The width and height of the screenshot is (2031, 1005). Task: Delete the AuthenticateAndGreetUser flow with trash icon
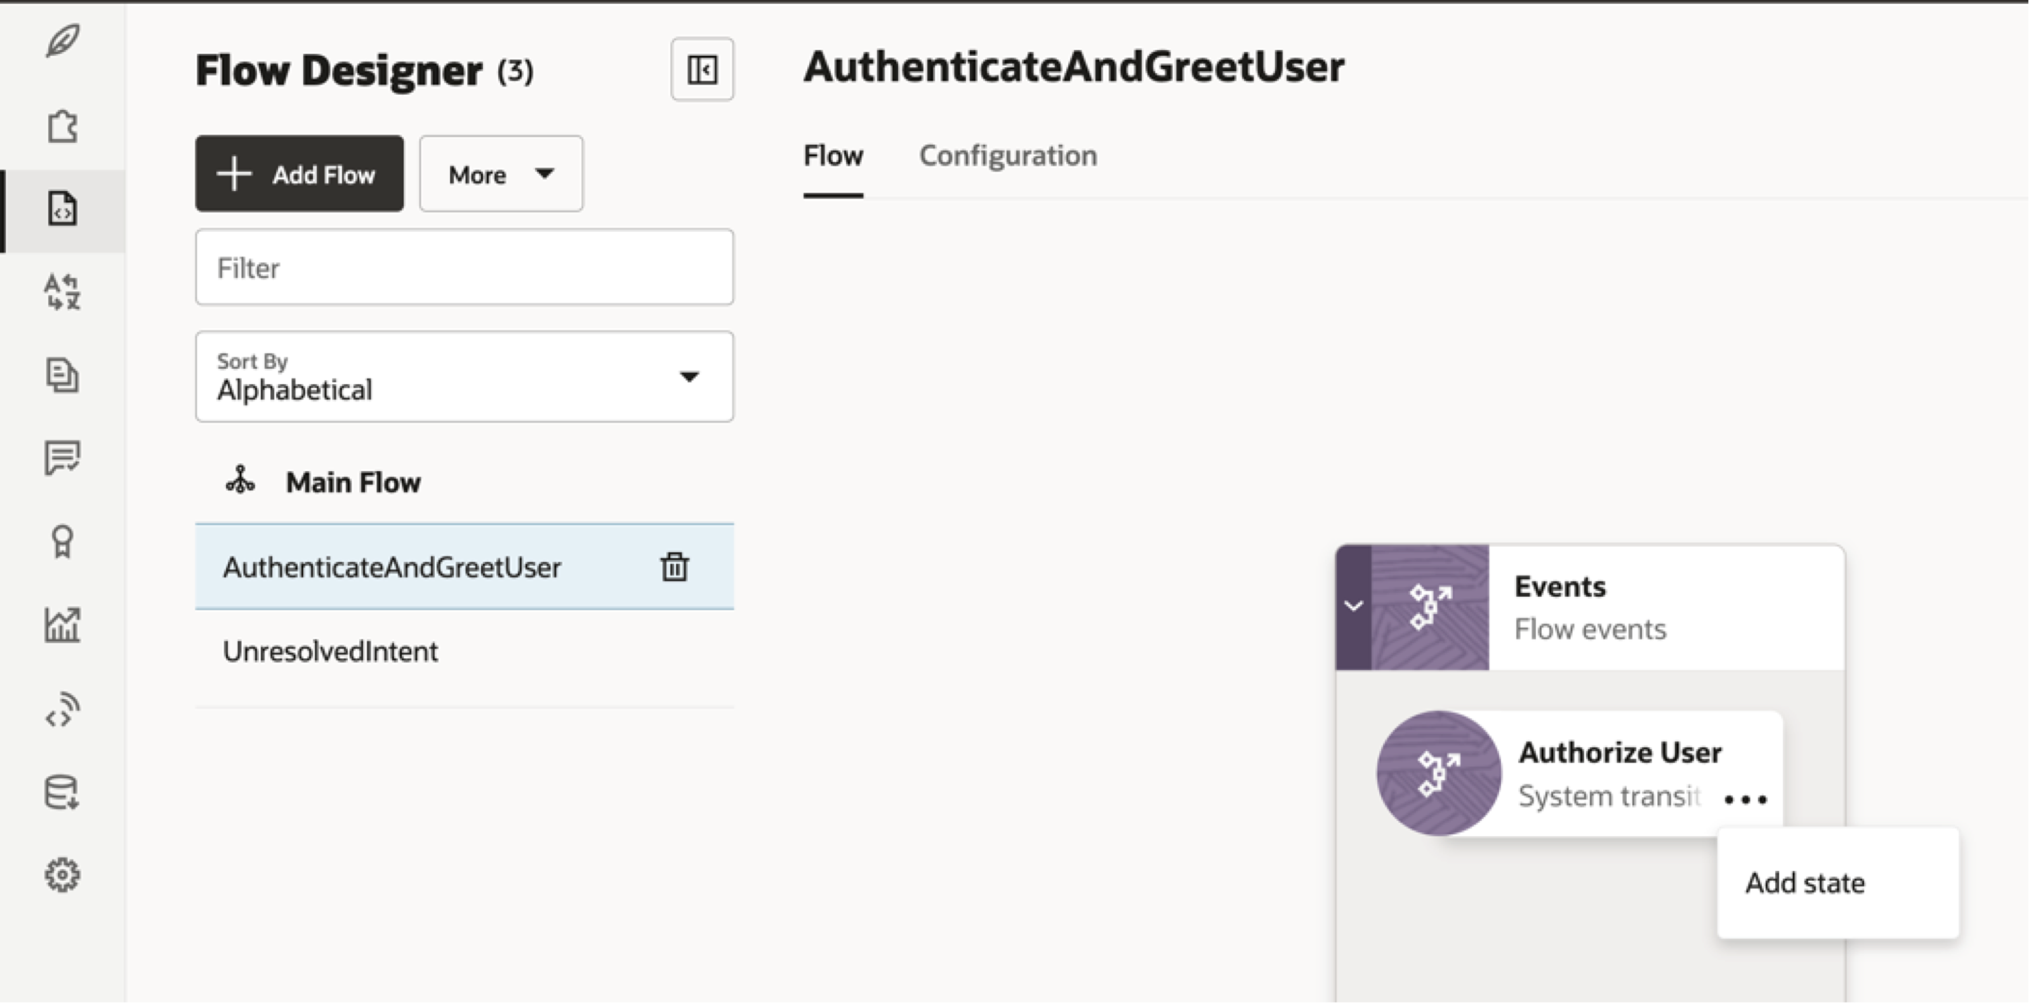pos(674,566)
